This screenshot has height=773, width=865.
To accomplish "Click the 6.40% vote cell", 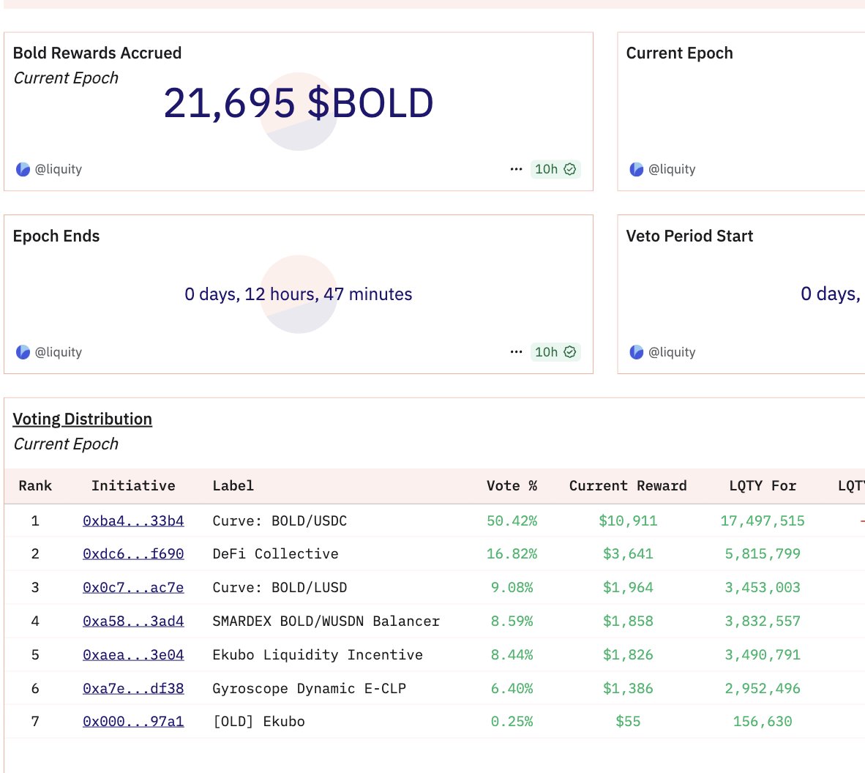I will click(x=512, y=688).
